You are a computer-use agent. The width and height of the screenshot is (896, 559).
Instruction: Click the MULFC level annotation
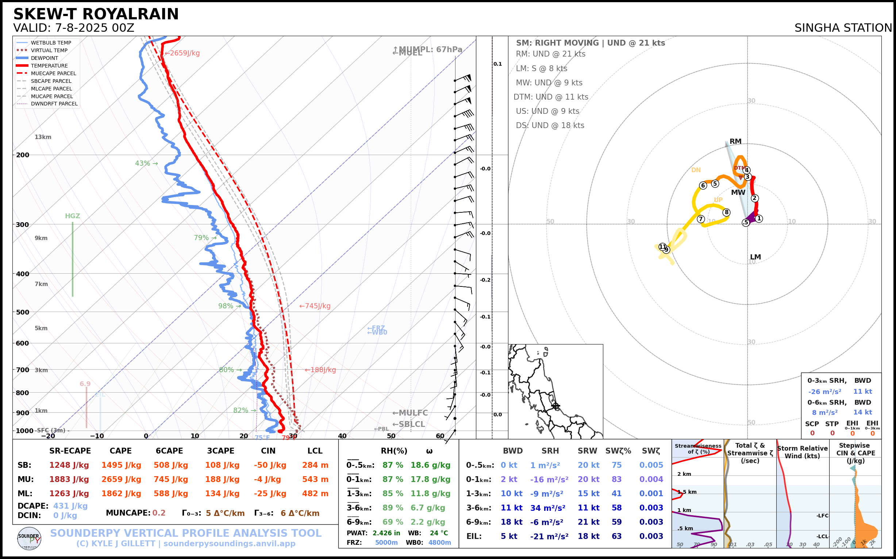tap(410, 413)
